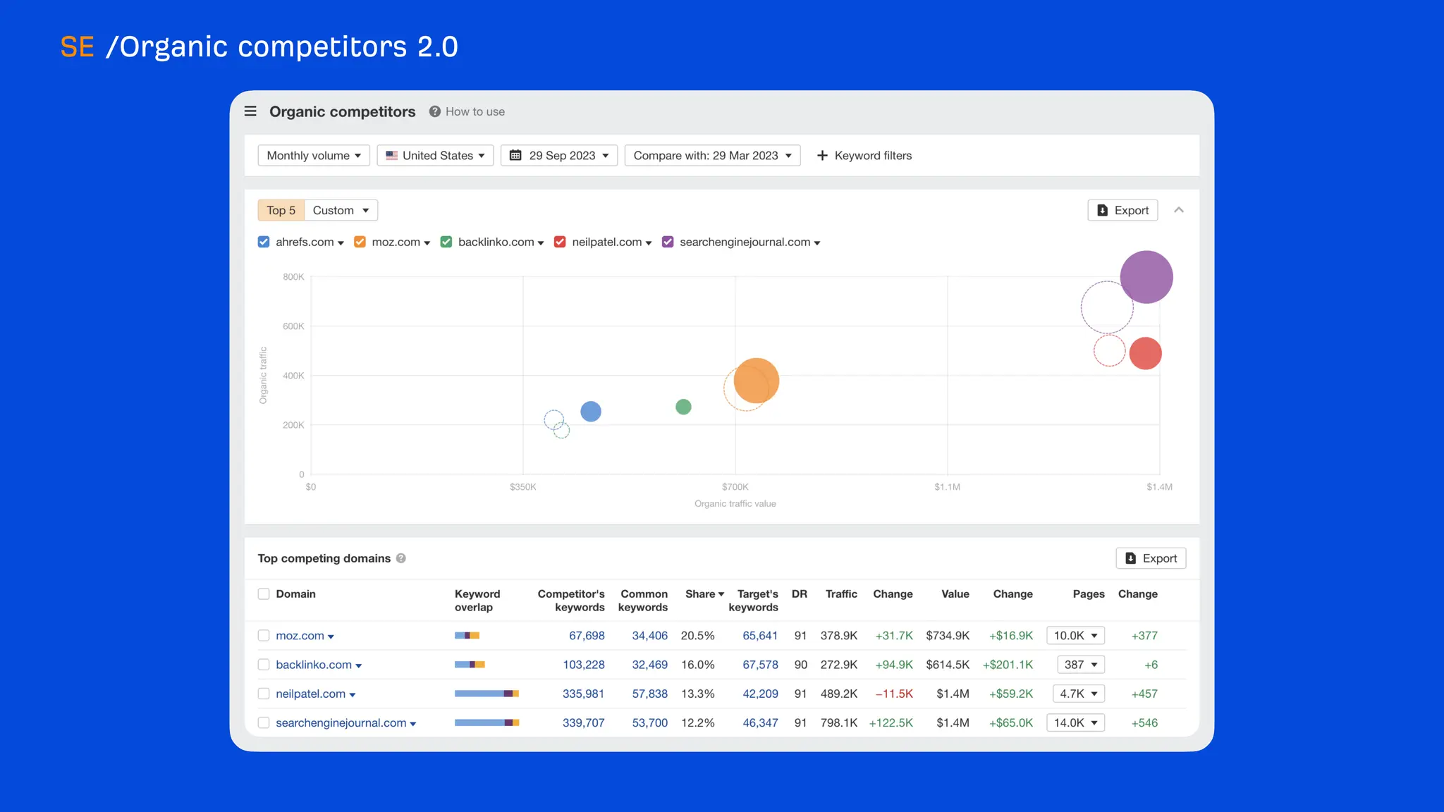1444x812 pixels.
Task: Click the How to use help icon
Action: point(435,111)
